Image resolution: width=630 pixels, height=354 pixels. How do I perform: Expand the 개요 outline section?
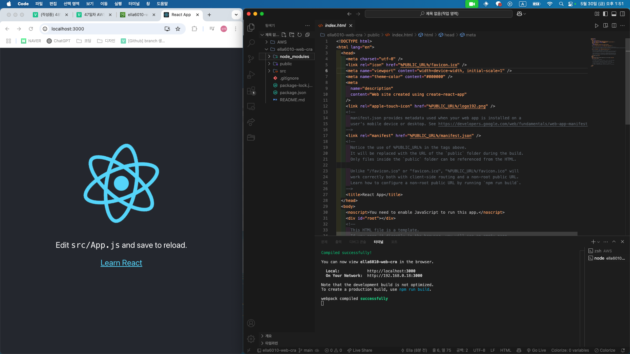[x=287, y=336]
